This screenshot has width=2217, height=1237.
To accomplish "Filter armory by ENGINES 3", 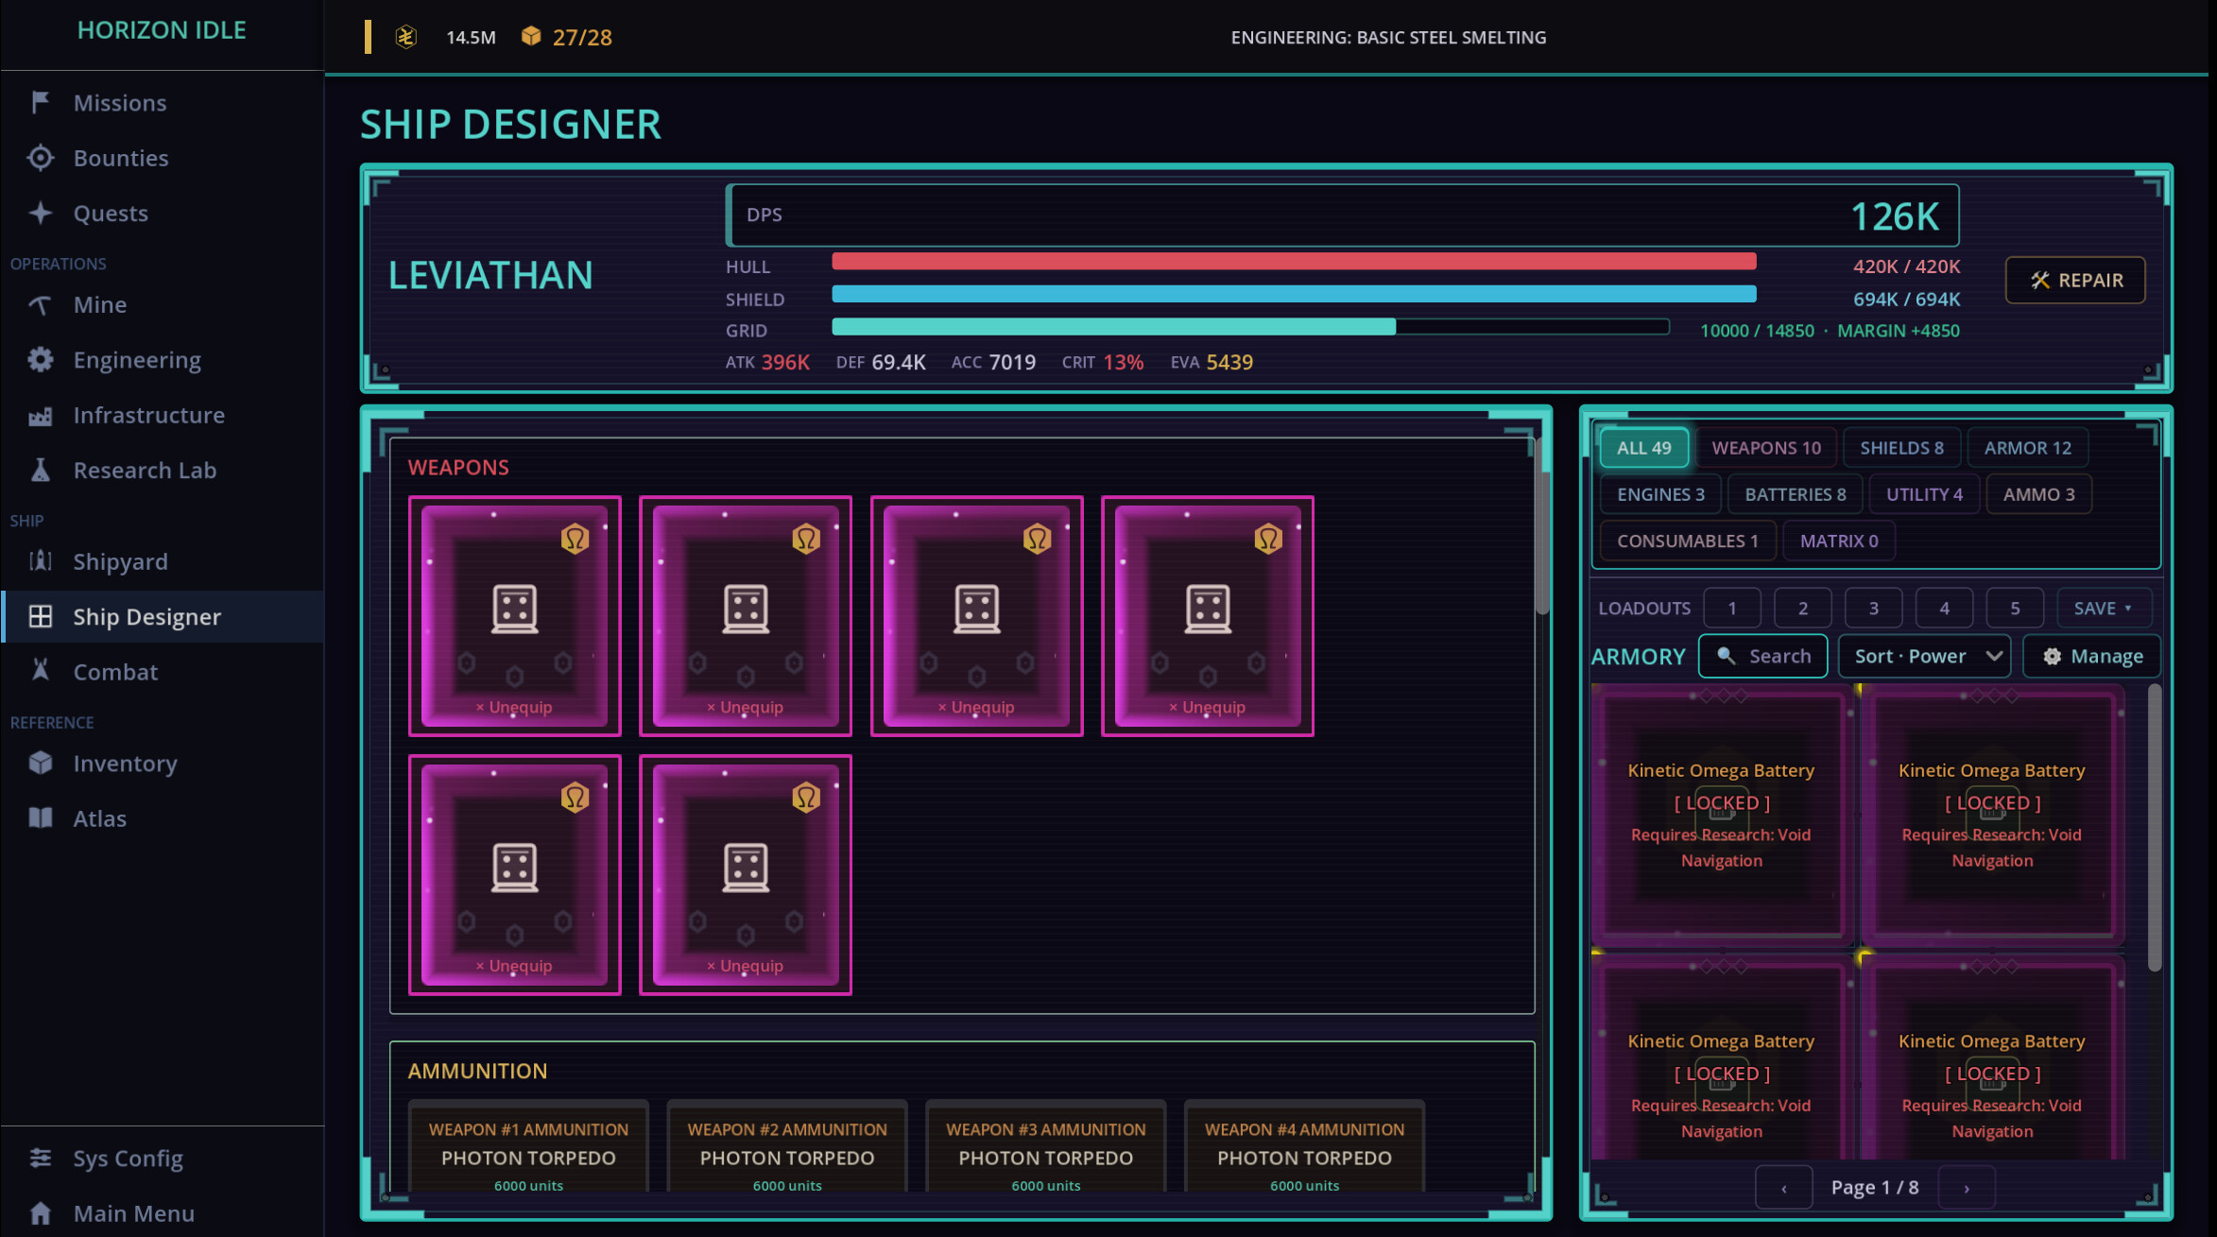I will pyautogui.click(x=1660, y=493).
